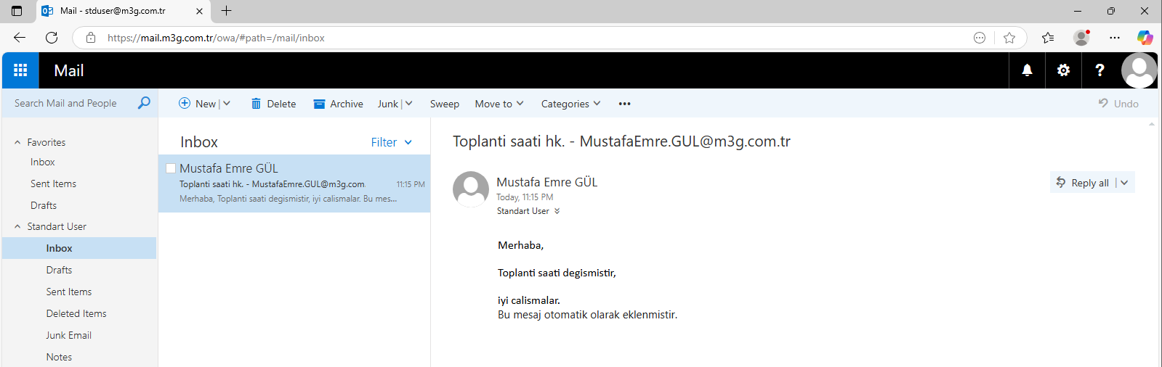Image resolution: width=1162 pixels, height=367 pixels.
Task: Open the Move to dropdown
Action: click(499, 104)
